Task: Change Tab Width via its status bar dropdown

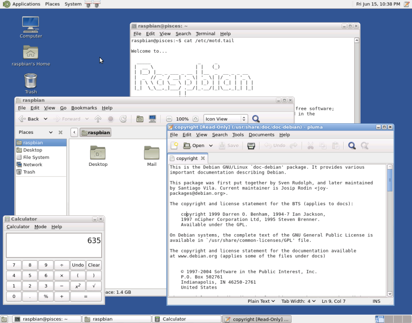Action: [x=298, y=301]
